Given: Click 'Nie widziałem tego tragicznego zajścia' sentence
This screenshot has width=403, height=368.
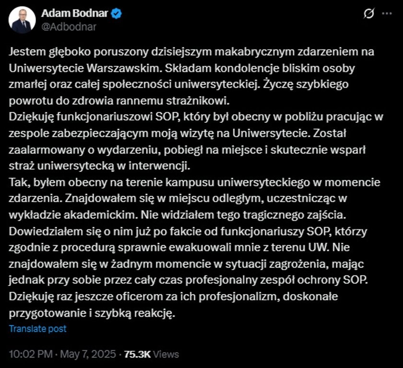Looking at the screenshot, I should pyautogui.click(x=243, y=215).
